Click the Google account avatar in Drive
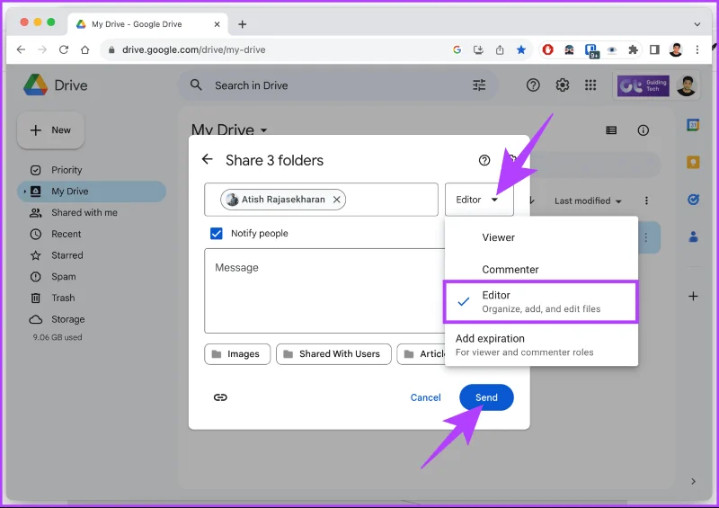The width and height of the screenshot is (719, 508). click(686, 85)
